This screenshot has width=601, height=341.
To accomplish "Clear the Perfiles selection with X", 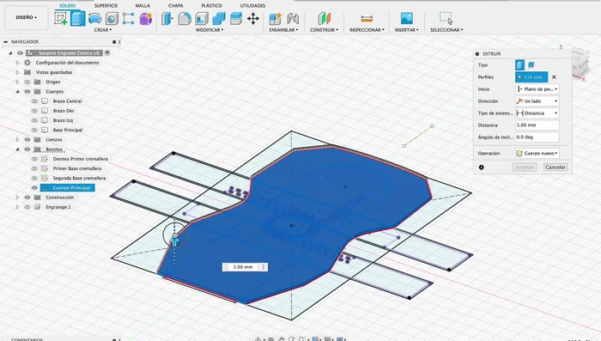I will tap(554, 77).
